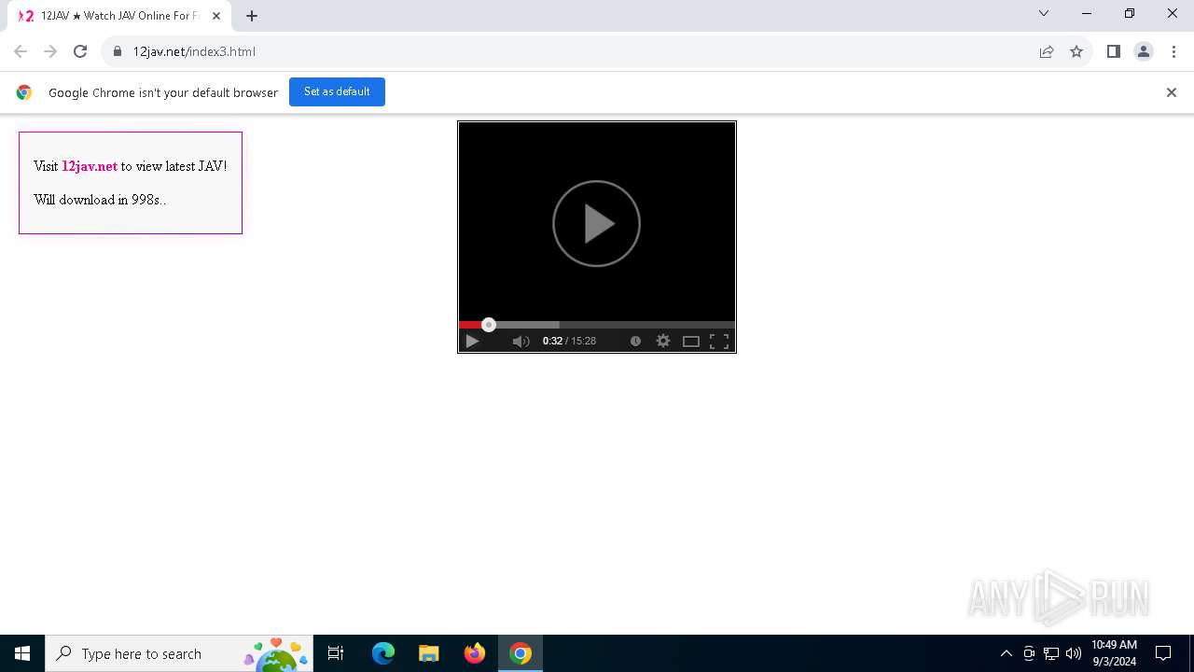Open the 12jav.net link in the notice box
Image resolution: width=1194 pixels, height=672 pixels.
(90, 166)
